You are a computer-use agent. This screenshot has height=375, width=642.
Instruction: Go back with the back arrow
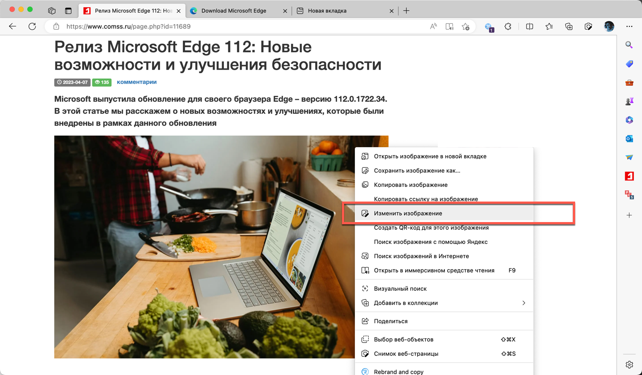(12, 26)
